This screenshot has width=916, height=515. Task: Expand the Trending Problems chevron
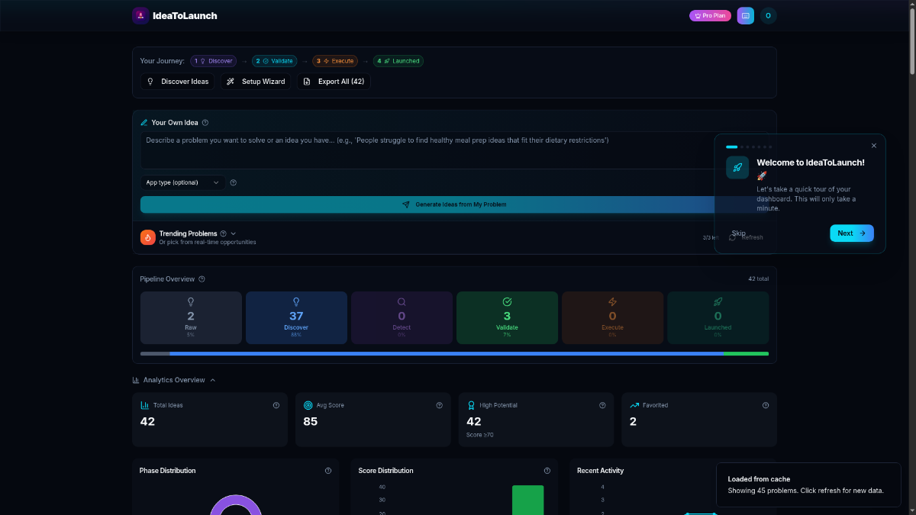pyautogui.click(x=234, y=233)
